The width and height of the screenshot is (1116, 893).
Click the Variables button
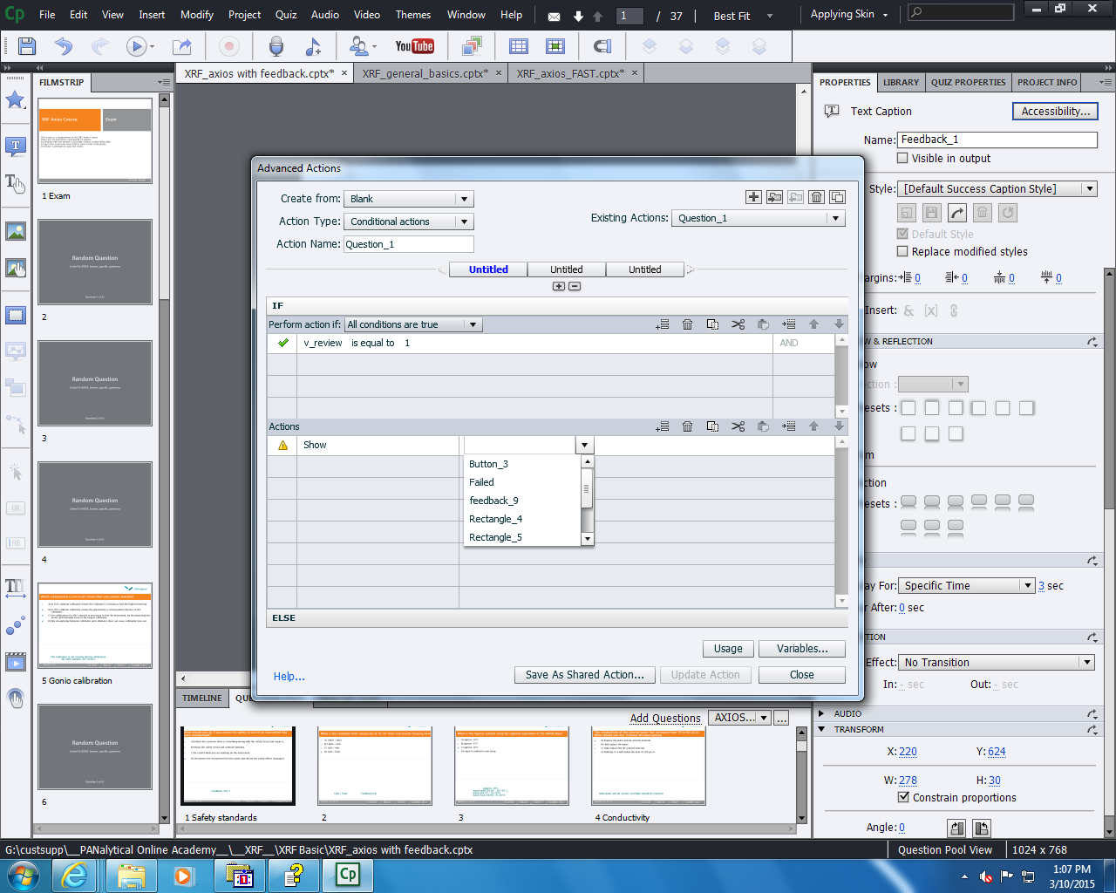pos(801,649)
